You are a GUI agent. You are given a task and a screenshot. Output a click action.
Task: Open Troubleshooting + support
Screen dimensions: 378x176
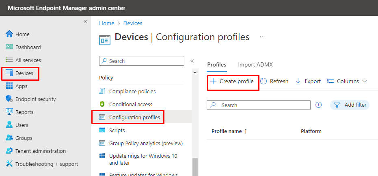coord(46,164)
